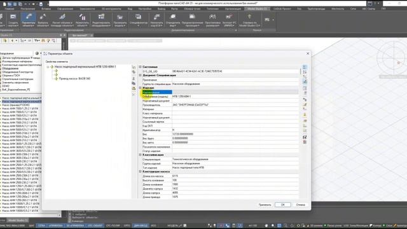The height and width of the screenshot is (229, 407).
Task: Toggle оПРИВЯЗКА object snap in status bar
Action: [55, 226]
